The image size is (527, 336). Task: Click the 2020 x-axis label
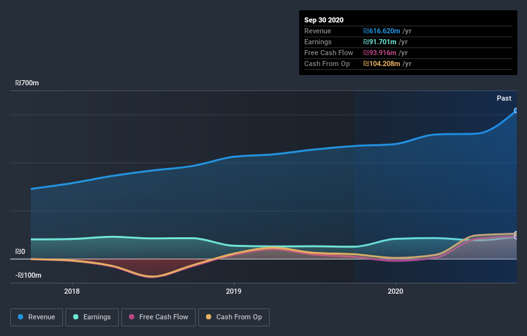[395, 291]
